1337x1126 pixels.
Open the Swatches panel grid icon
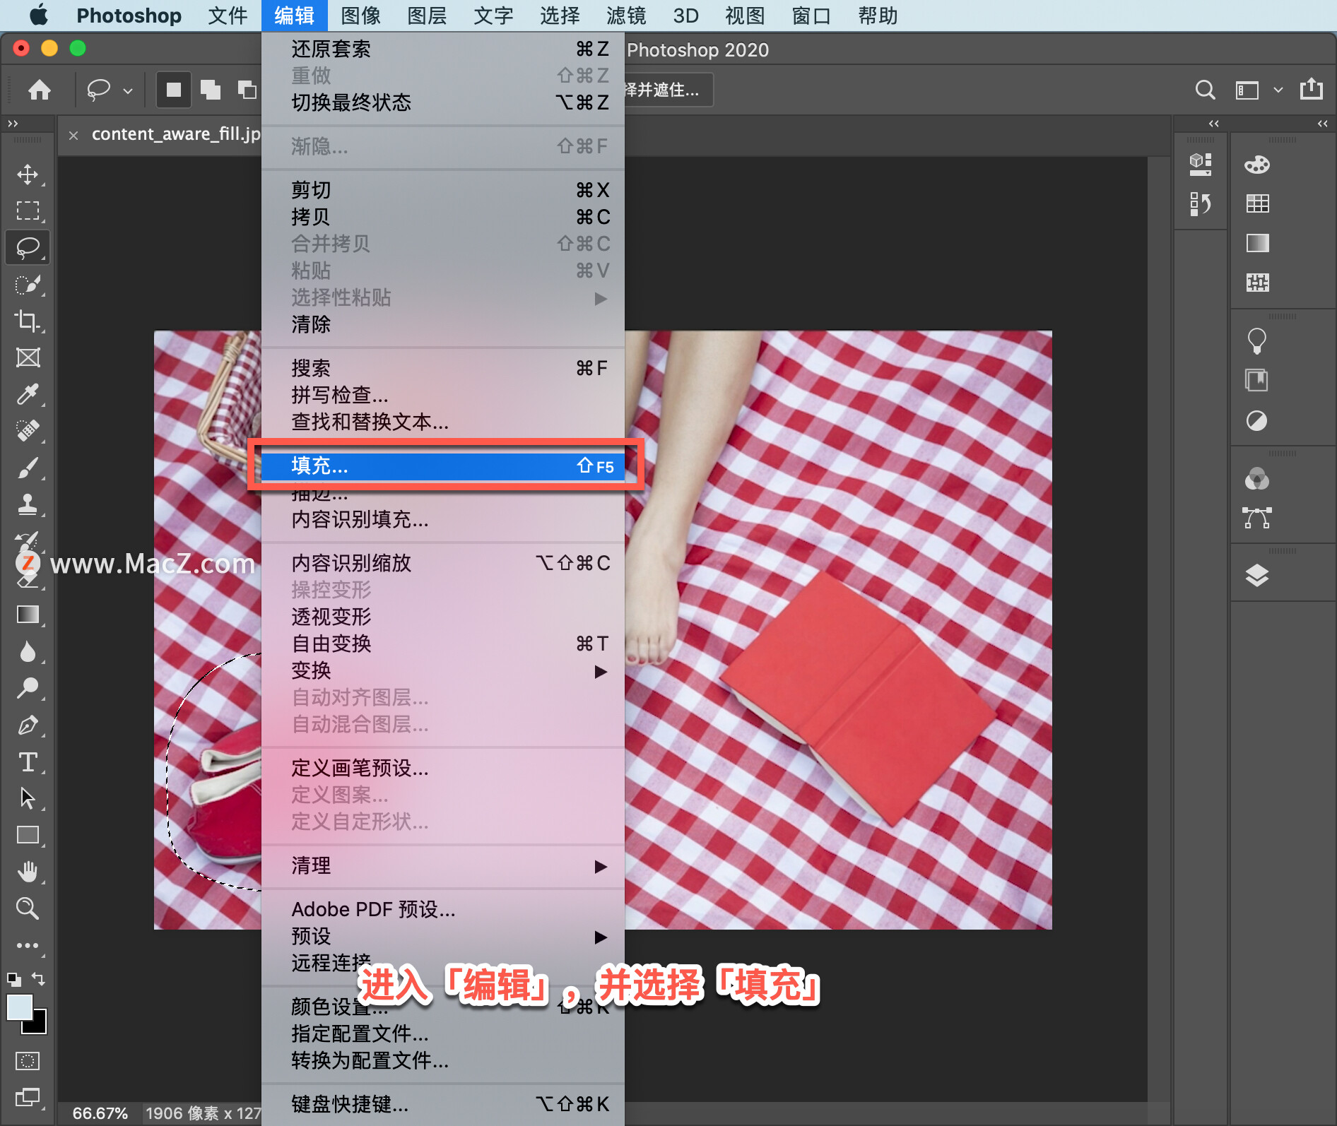click(x=1257, y=204)
